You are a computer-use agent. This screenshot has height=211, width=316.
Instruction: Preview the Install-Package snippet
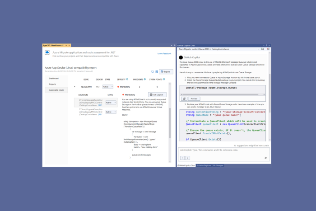point(194,98)
